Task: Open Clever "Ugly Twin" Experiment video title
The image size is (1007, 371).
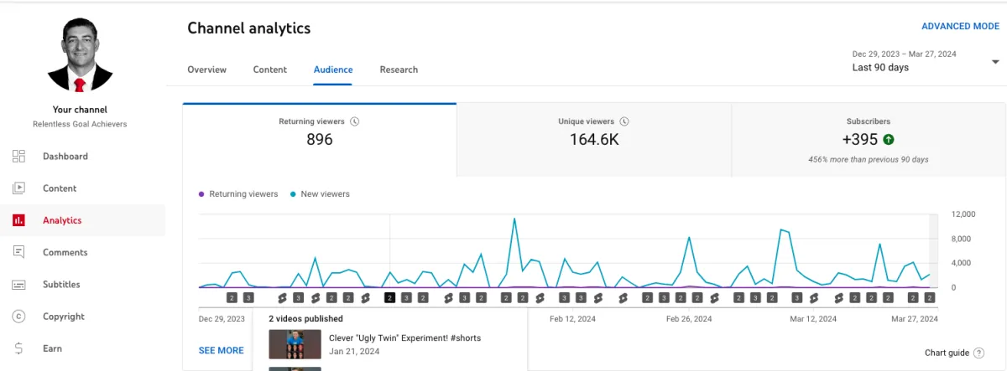Action: (404, 338)
